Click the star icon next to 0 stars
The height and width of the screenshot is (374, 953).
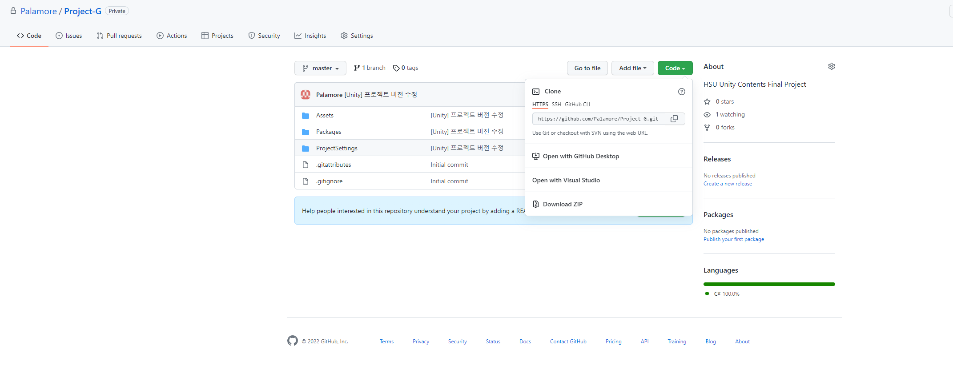(x=707, y=102)
